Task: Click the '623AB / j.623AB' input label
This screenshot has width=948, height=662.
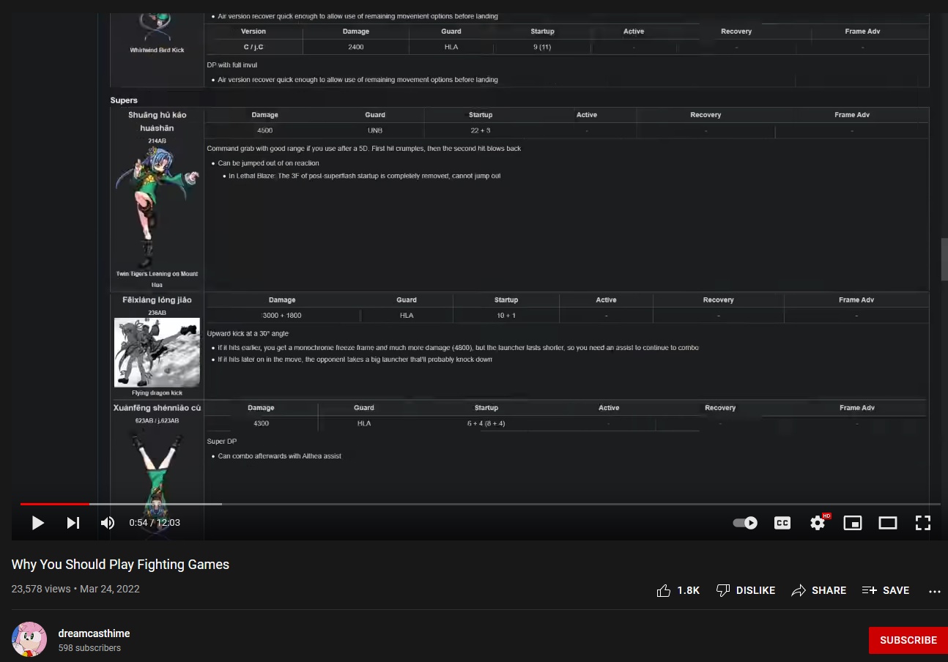Action: click(x=157, y=421)
